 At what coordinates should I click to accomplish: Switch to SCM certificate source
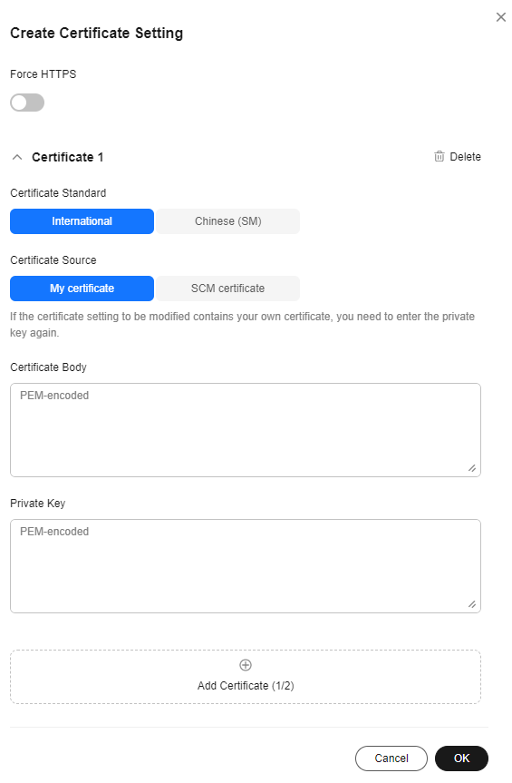pos(227,289)
